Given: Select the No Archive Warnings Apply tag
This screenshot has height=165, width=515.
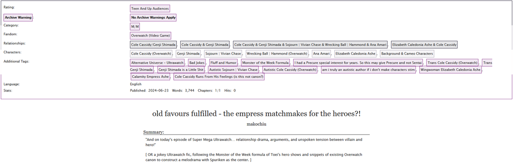Looking at the screenshot, I should point(153,18).
